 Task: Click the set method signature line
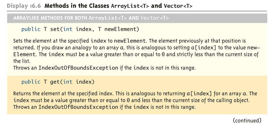80,29
